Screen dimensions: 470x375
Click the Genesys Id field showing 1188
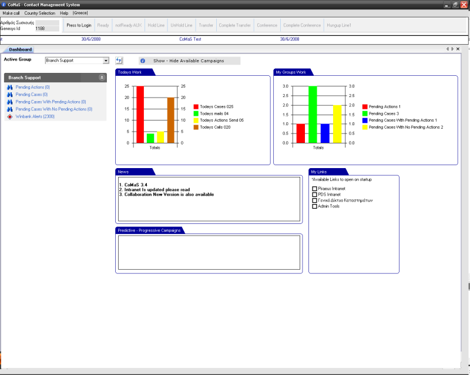(47, 28)
